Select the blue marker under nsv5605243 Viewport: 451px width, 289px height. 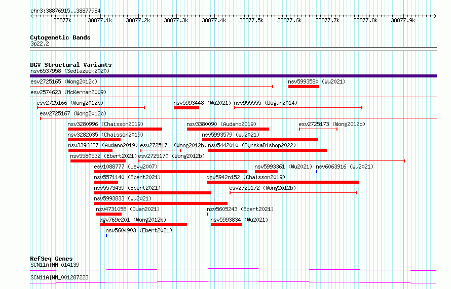[208, 214]
